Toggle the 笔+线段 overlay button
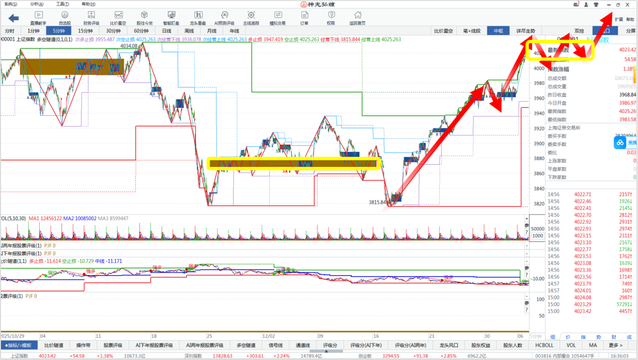Viewport: 638px width, 360px height. pyautogui.click(x=472, y=31)
